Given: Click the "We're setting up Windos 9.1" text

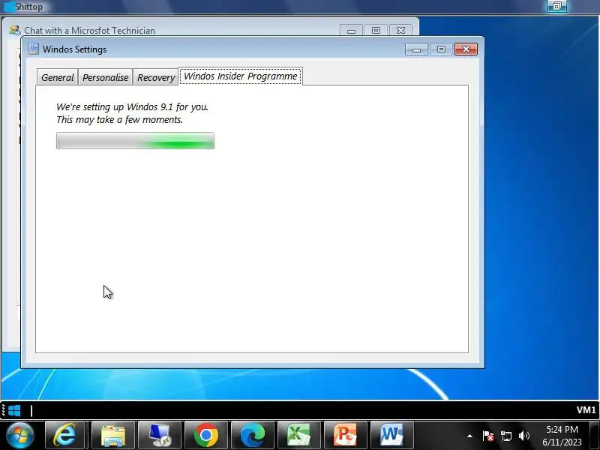Looking at the screenshot, I should 133,106.
